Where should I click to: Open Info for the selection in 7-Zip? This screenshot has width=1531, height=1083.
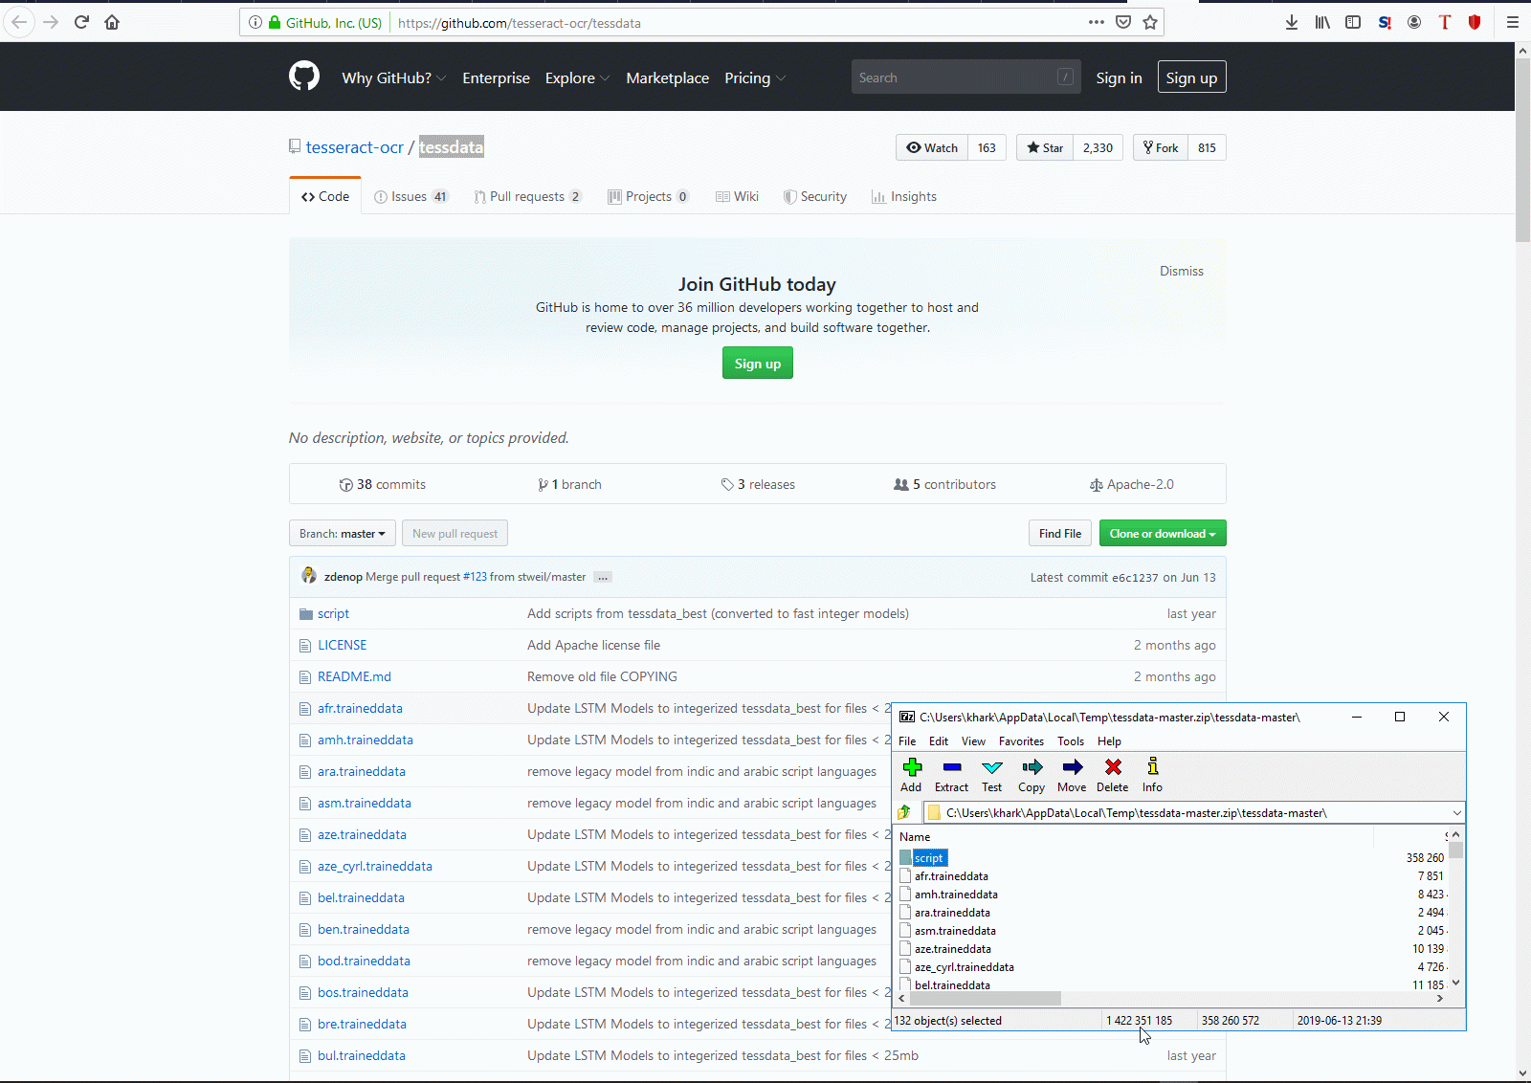pos(1152,775)
